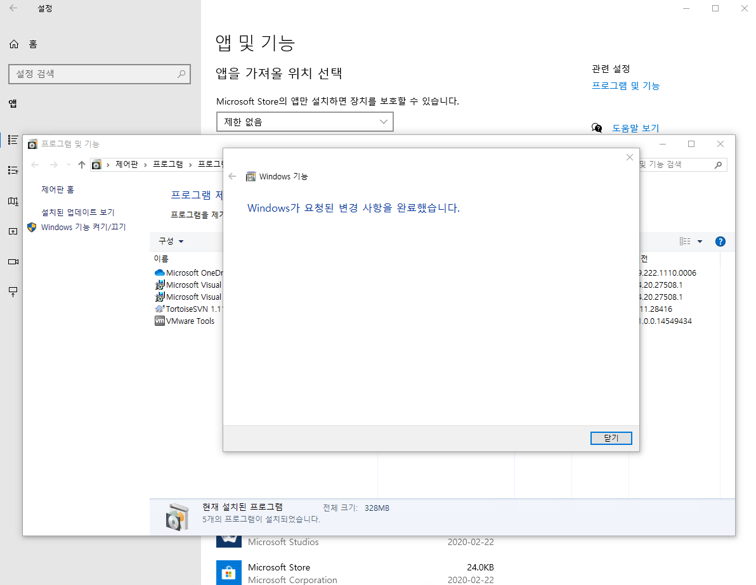The image size is (756, 585).
Task: Click version cell ending 0.0.14549434
Action: 666,321
